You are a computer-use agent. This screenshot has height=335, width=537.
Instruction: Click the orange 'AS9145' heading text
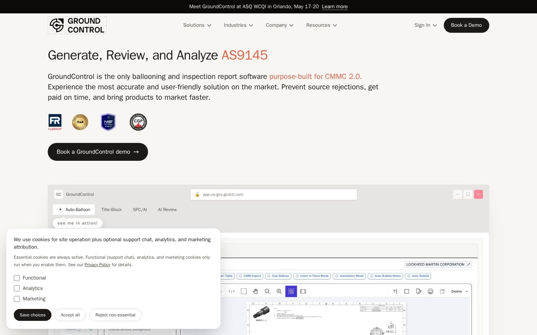click(x=245, y=55)
